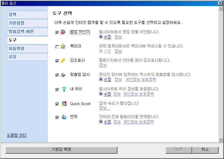The width and height of the screenshot is (224, 159).
Task: Click 정보 link for 번역
Action: (117, 122)
